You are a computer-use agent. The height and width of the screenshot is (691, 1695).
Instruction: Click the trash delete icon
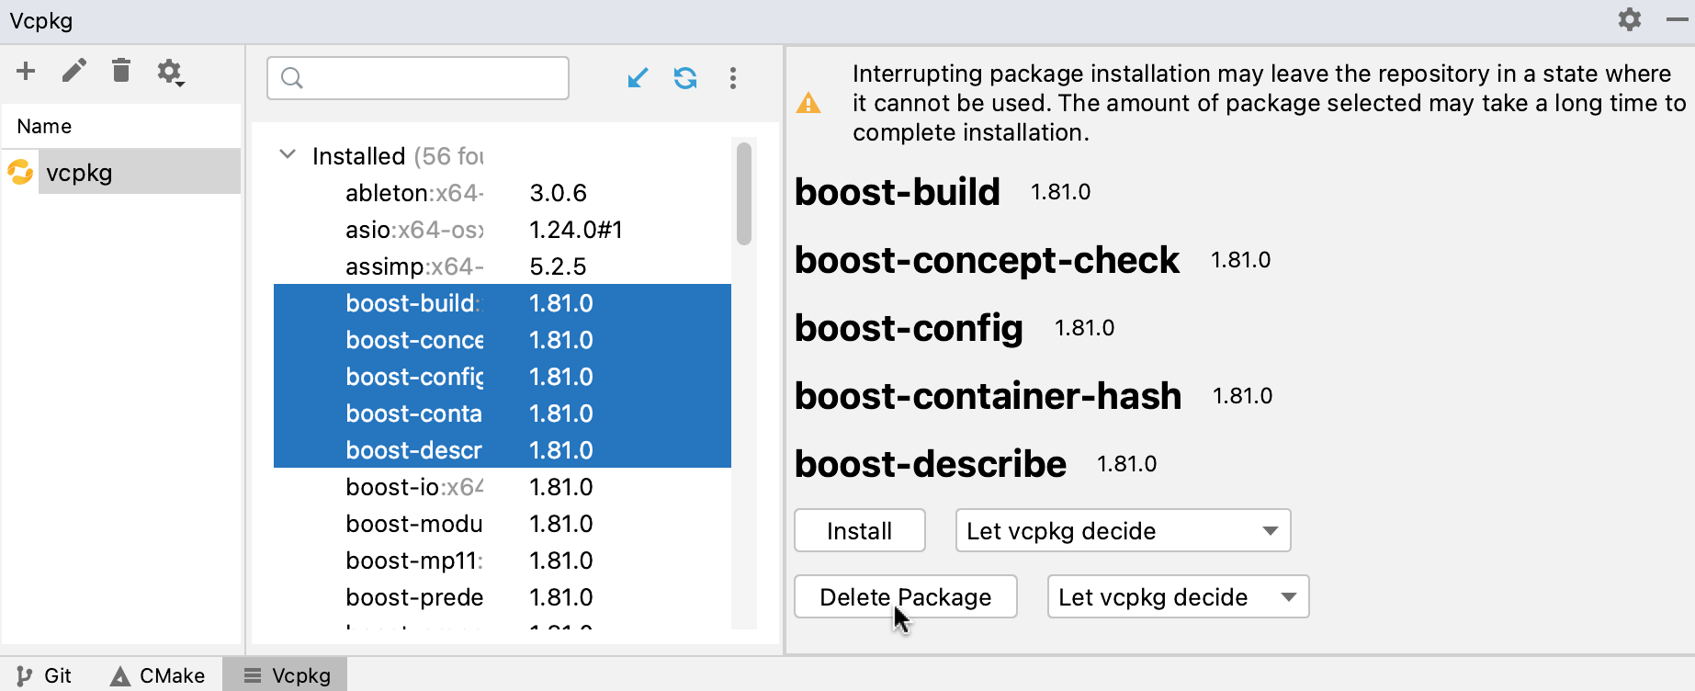click(x=121, y=71)
